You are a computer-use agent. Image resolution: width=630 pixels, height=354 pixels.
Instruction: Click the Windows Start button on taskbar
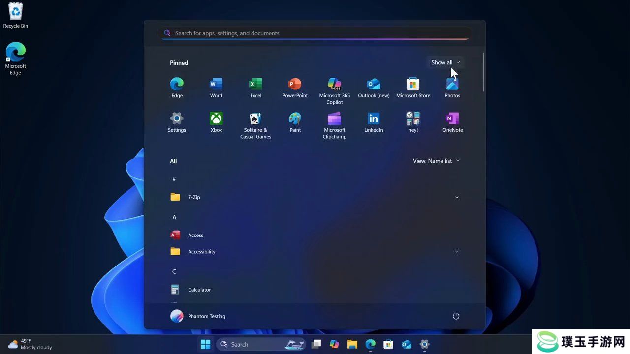coord(205,344)
